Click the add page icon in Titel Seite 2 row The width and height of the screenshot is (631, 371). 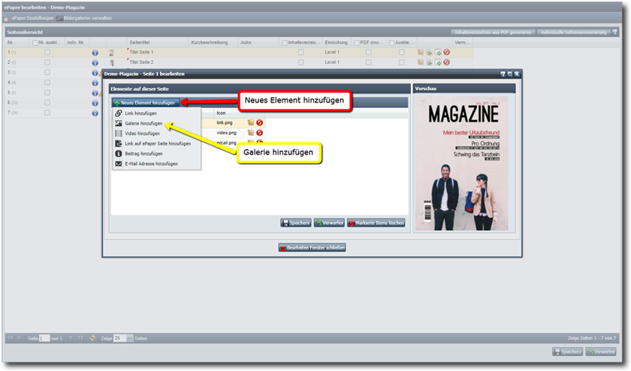coord(439,62)
